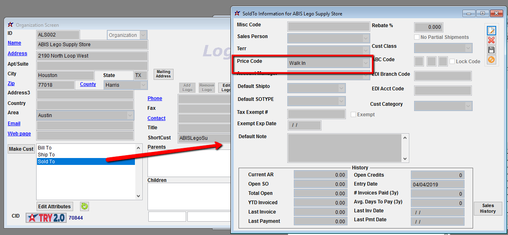This screenshot has height=235, width=508.
Task: Open the Default Shipto dropdown
Action: (x=342, y=88)
